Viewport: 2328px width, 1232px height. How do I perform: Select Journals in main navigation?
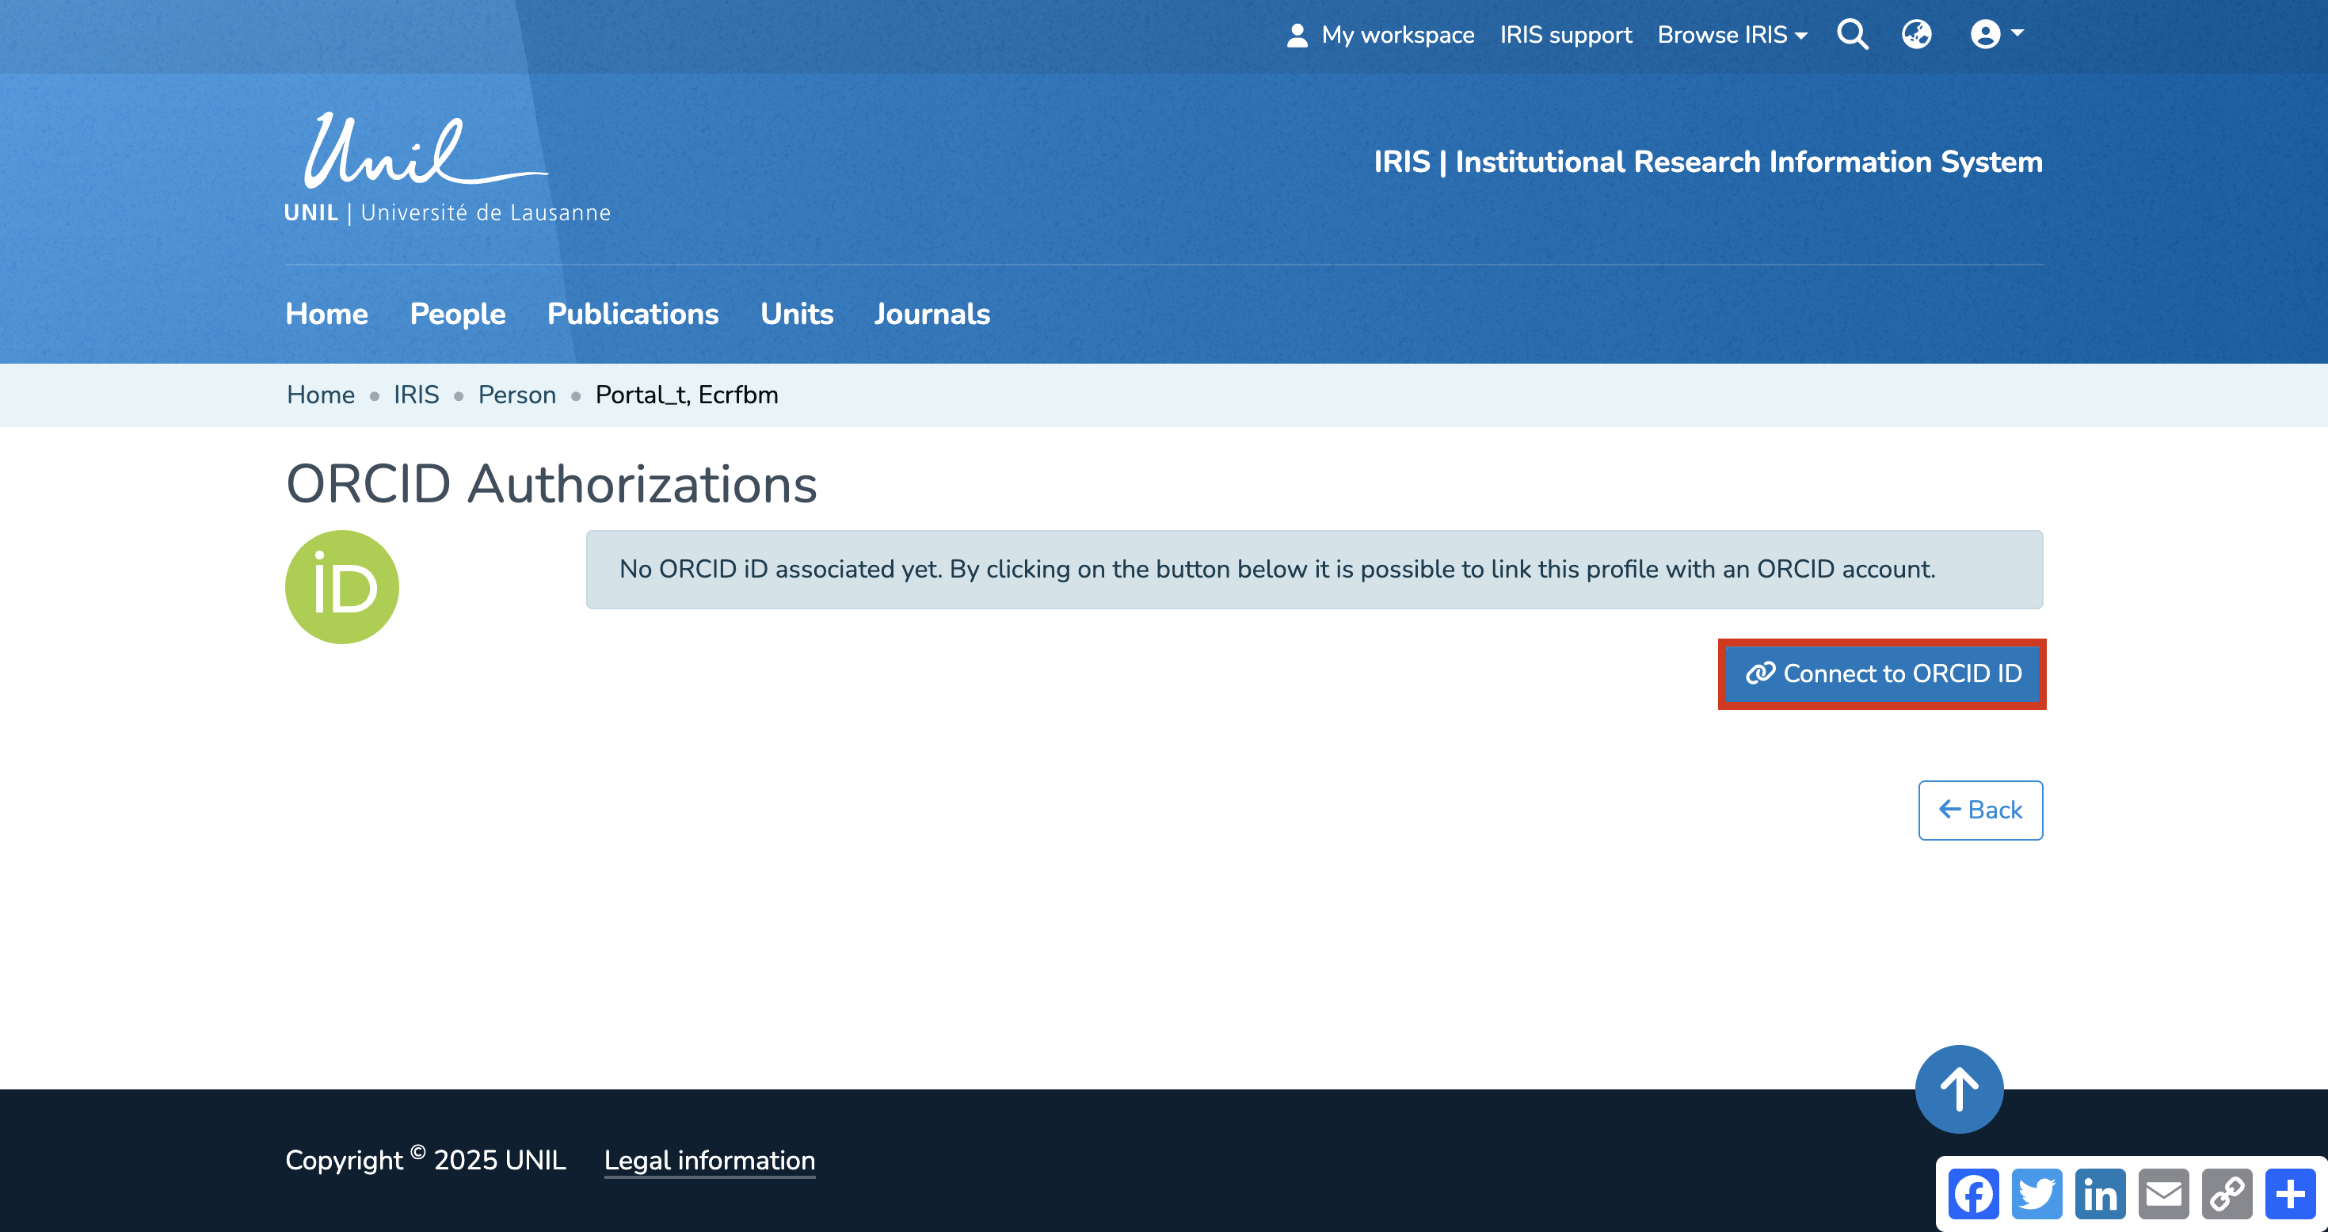932,314
